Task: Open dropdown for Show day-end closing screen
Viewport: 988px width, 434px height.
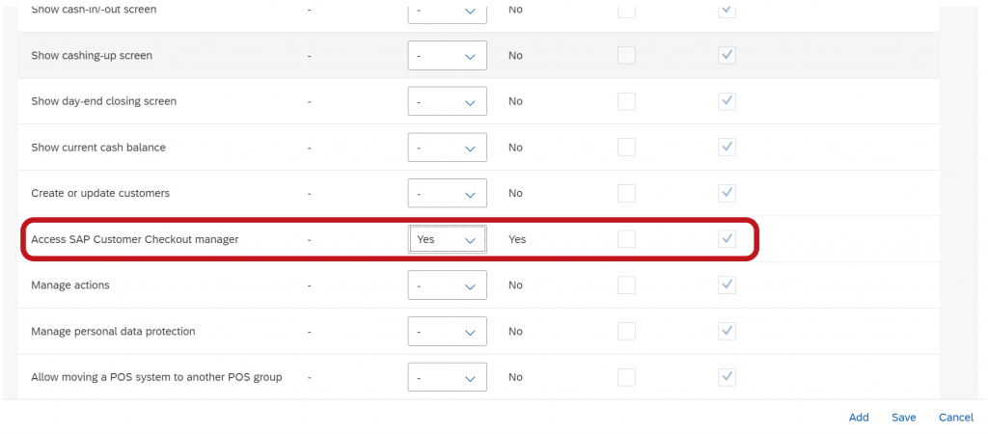Action: [x=448, y=101]
